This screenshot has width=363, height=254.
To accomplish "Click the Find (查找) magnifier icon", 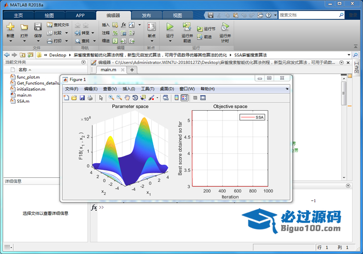I will coord(78,41).
